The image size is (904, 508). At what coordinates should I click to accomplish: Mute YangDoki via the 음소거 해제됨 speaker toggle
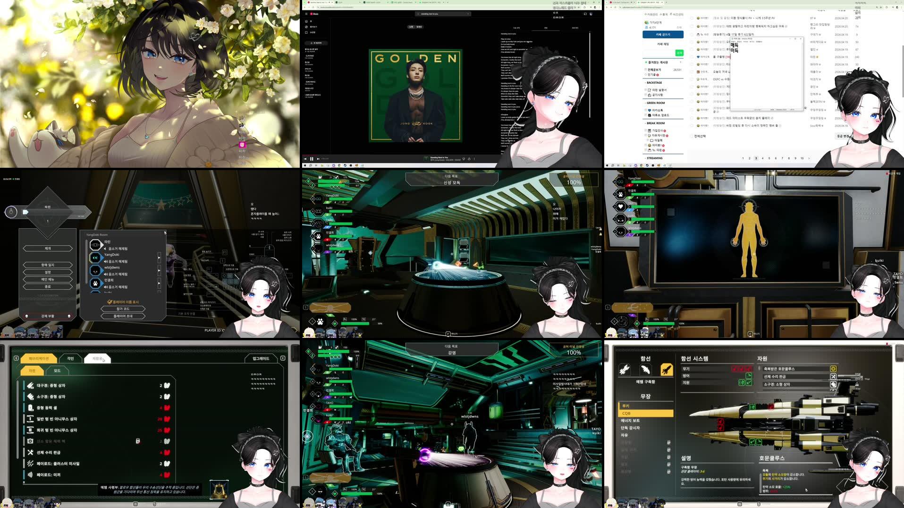click(106, 261)
